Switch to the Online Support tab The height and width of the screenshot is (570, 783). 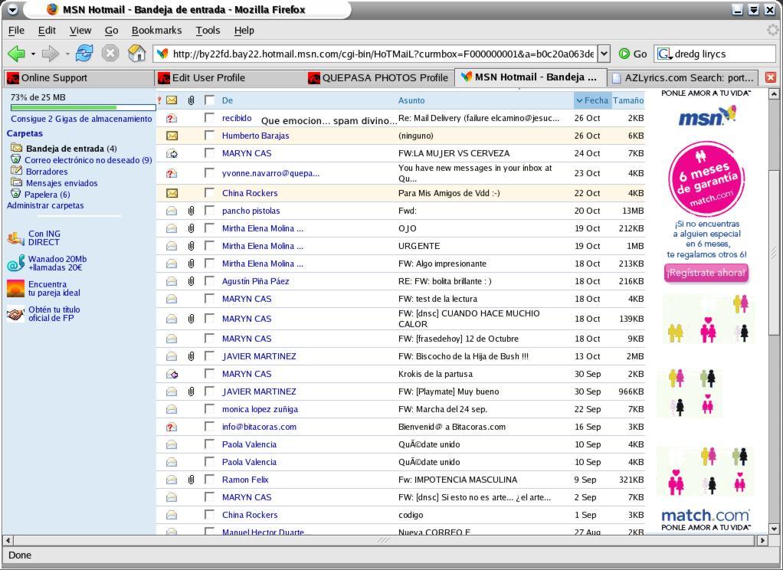78,78
